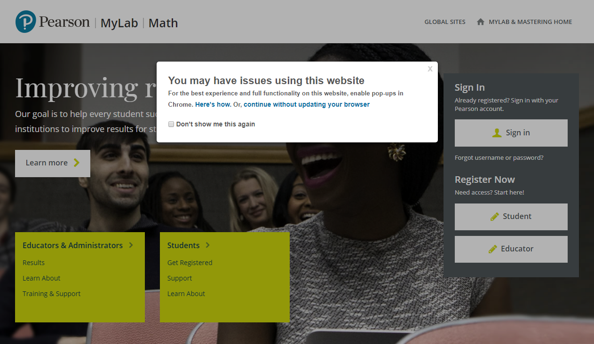This screenshot has width=594, height=344.
Task: Click the pencil icon on Student button
Action: point(494,217)
